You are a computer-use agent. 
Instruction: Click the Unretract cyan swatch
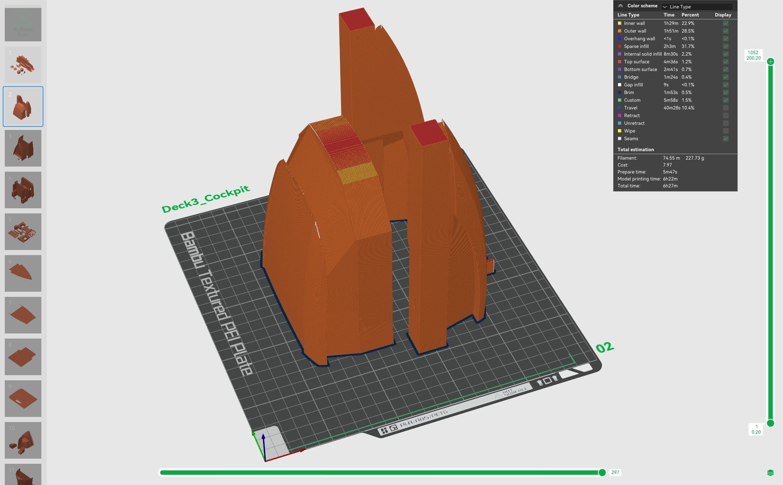[x=619, y=123]
